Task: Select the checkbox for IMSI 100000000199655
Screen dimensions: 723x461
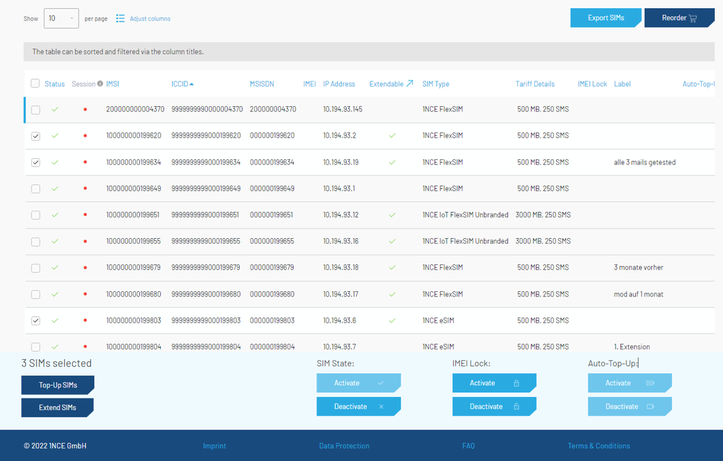Action: (36, 241)
